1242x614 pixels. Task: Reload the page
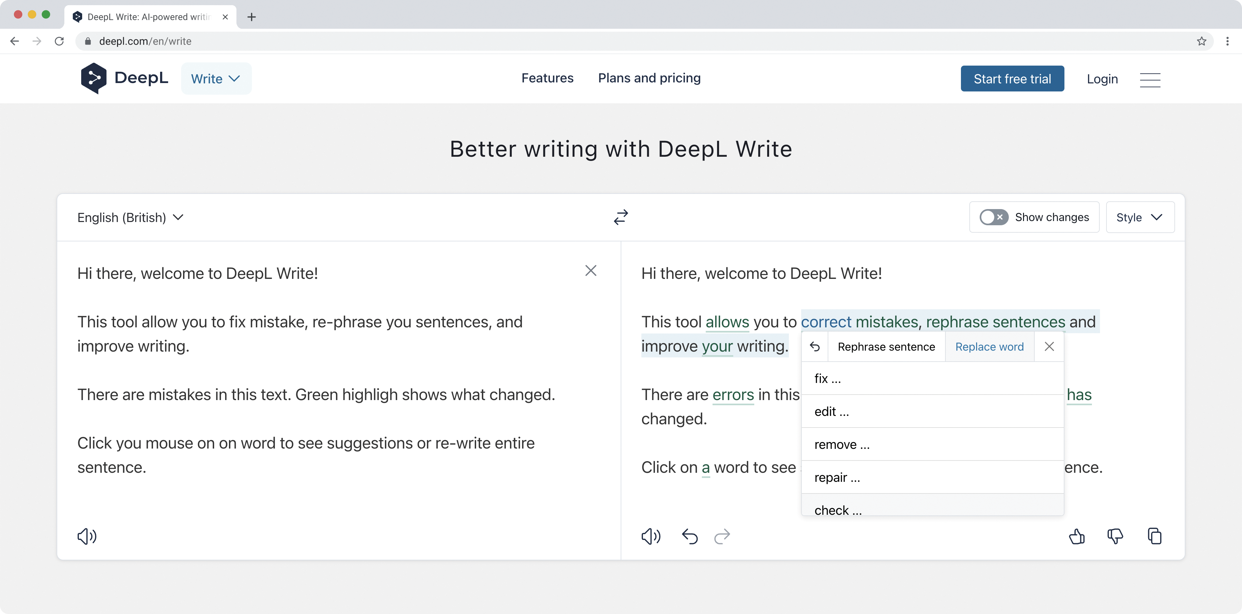click(59, 41)
